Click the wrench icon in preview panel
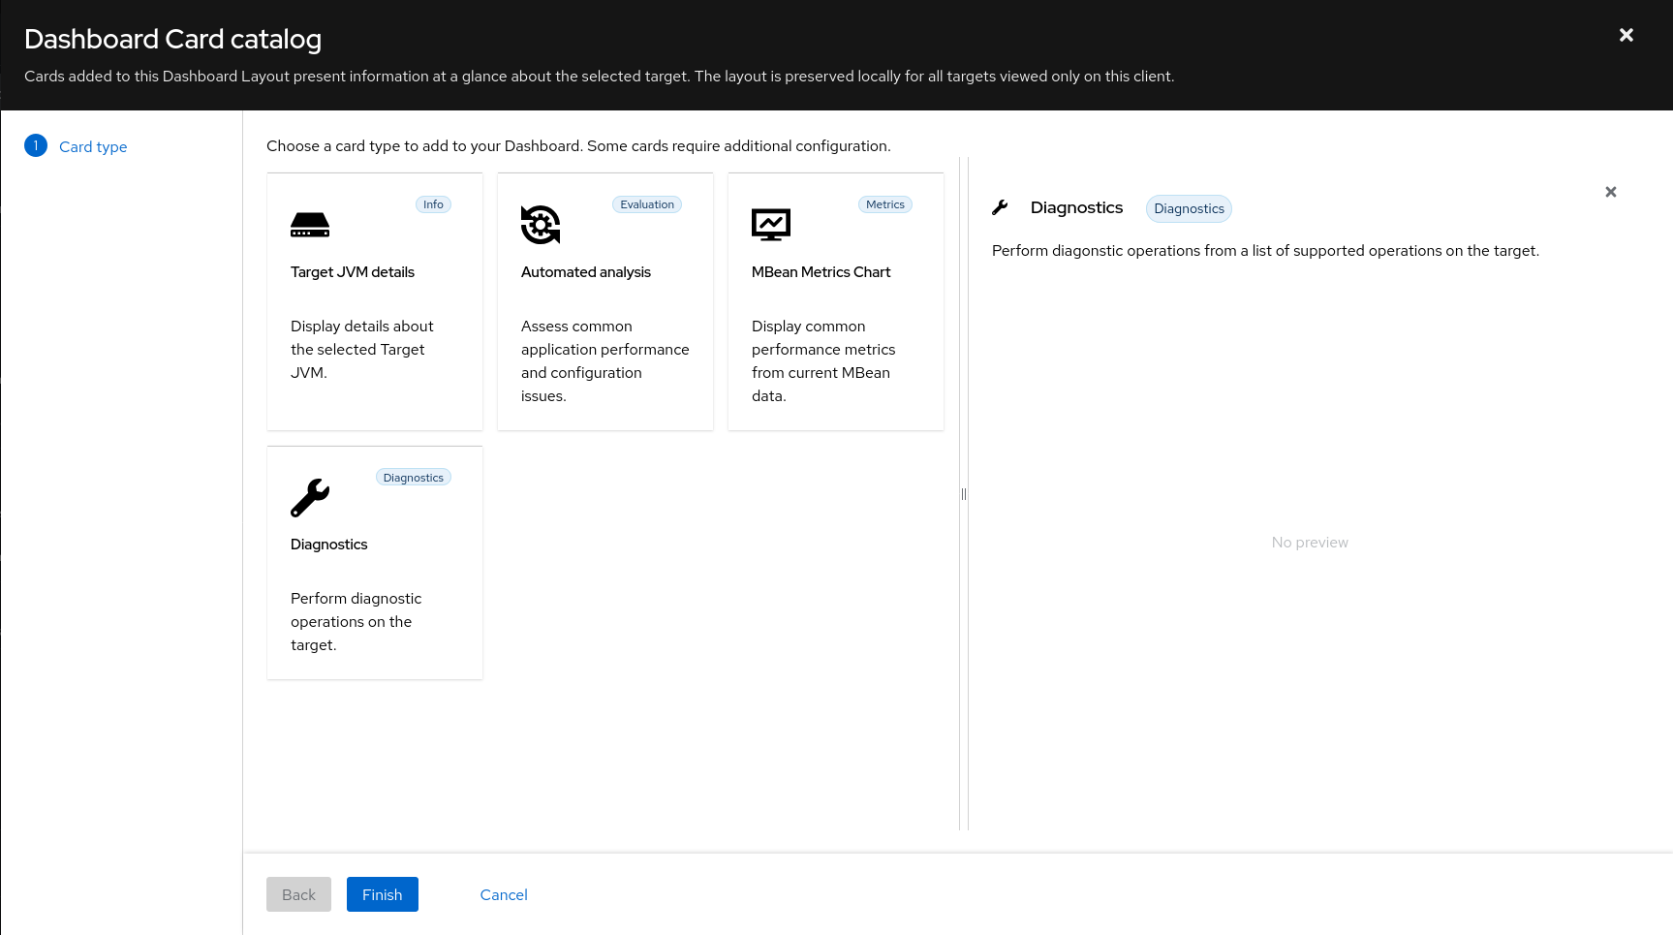This screenshot has width=1673, height=935. click(1001, 207)
